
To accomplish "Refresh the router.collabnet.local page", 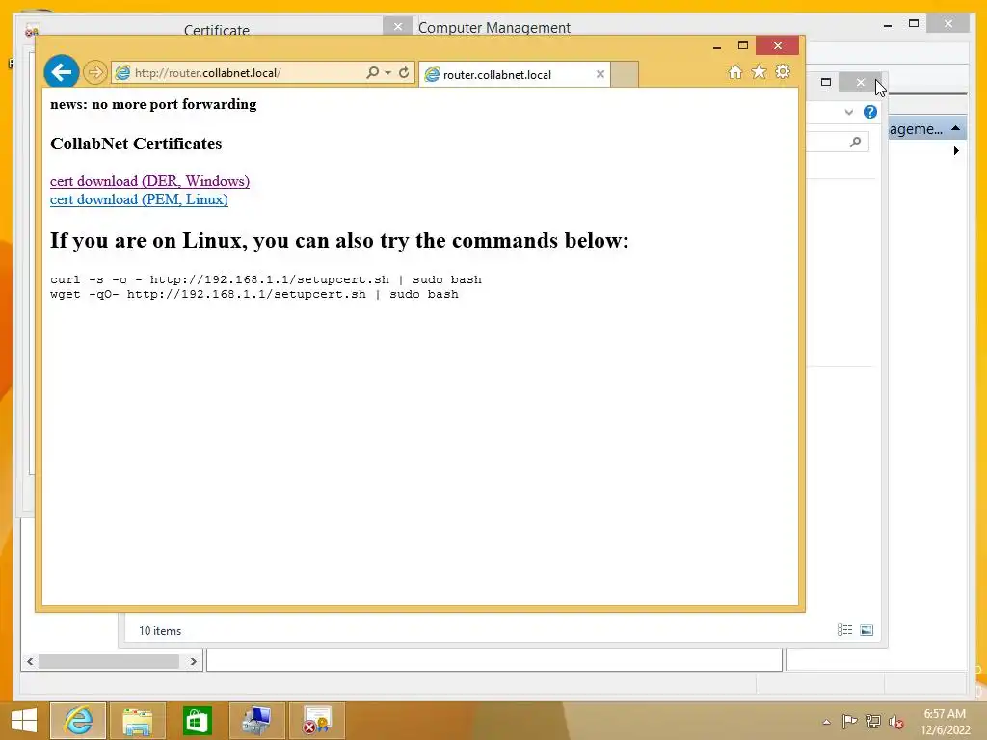I will tap(404, 72).
